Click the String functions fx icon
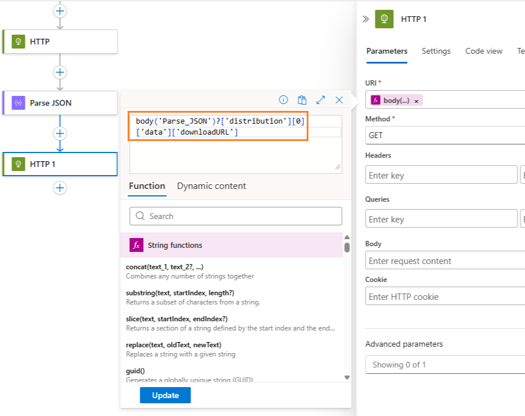525x416 pixels. [x=136, y=245]
